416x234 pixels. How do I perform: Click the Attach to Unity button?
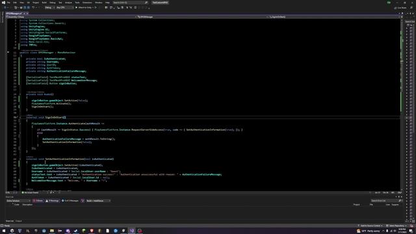point(84,8)
